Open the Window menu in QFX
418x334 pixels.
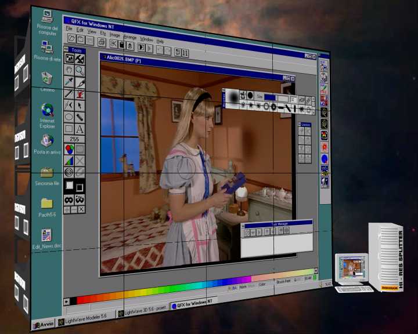pyautogui.click(x=147, y=39)
